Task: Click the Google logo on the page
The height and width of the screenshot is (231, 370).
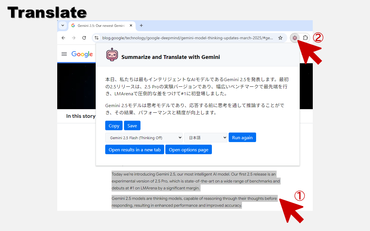Action: pyautogui.click(x=82, y=54)
